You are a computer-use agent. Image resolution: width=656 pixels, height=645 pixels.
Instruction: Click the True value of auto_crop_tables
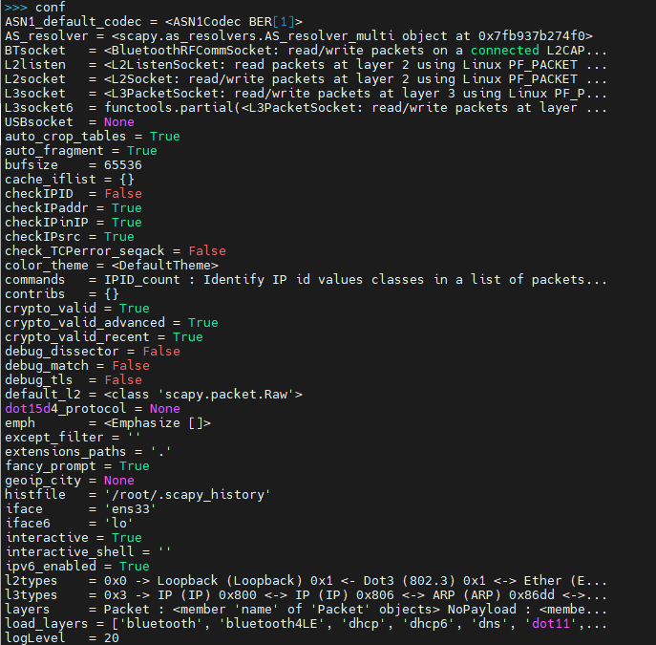[165, 137]
